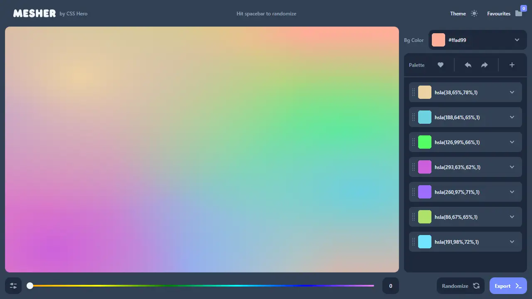Toggle open the hsla(191,98%,72%,1) color entry
This screenshot has width=532, height=299.
coord(512,242)
